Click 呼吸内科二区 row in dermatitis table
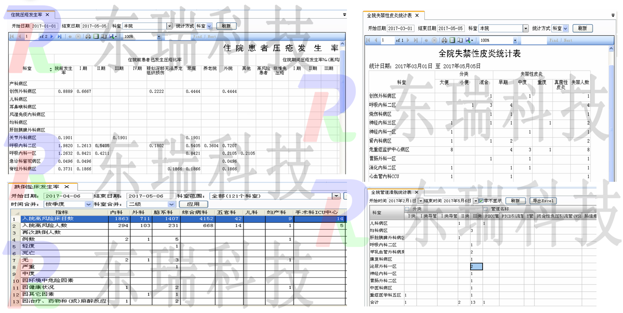The image size is (623, 313). pyautogui.click(x=479, y=105)
